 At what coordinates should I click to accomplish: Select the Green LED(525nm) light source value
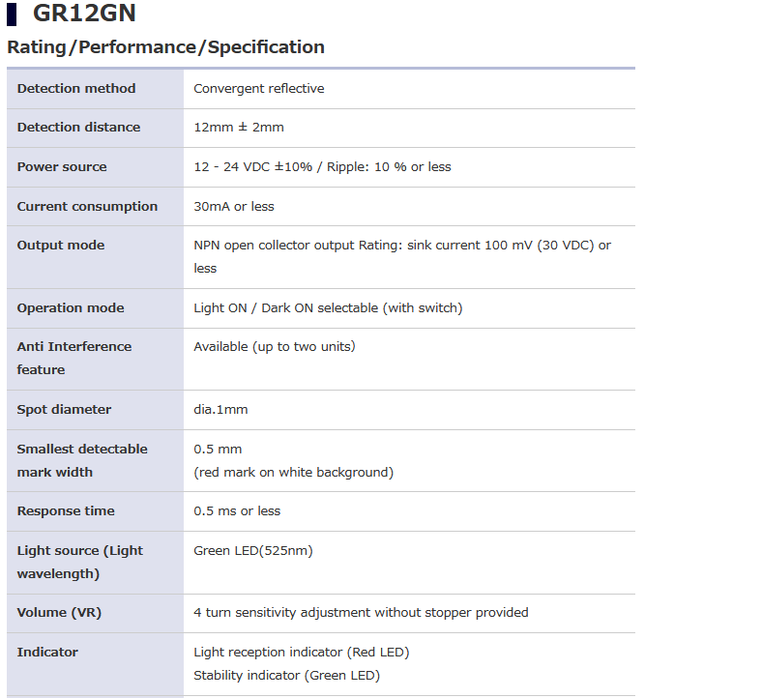253,551
